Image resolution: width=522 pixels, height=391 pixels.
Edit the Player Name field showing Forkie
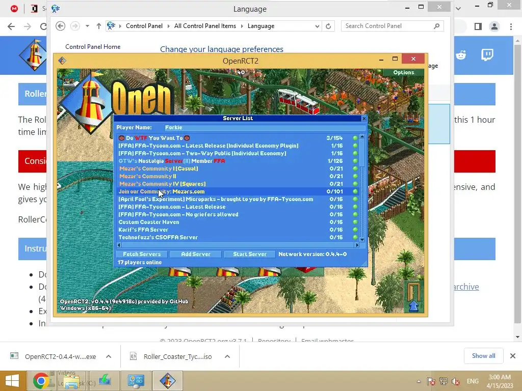pyautogui.click(x=265, y=127)
